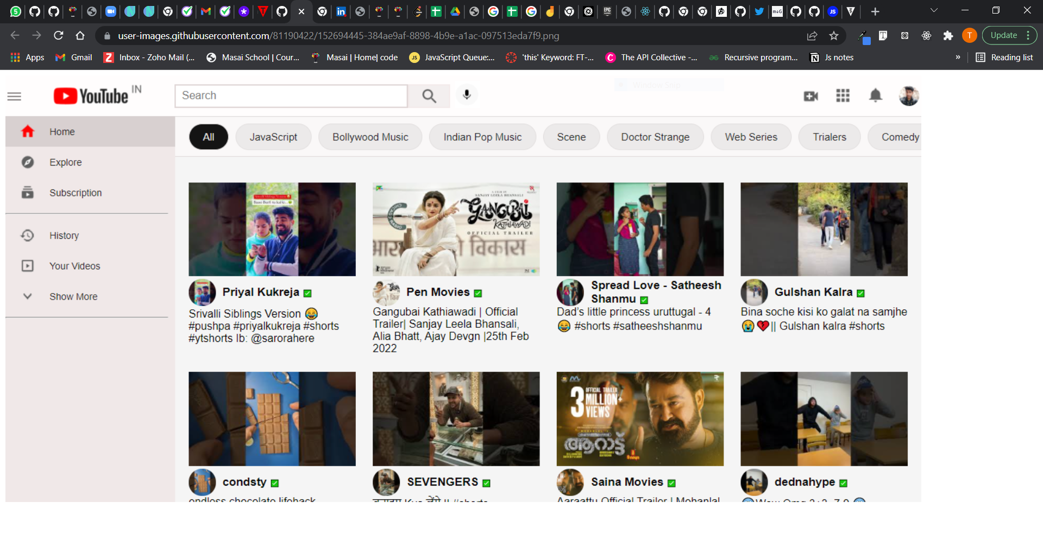
Task: Click in the YouTube Search field
Action: pyautogui.click(x=291, y=96)
